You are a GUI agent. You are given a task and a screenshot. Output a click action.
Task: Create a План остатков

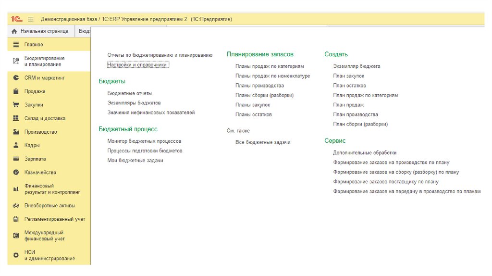(x=349, y=86)
